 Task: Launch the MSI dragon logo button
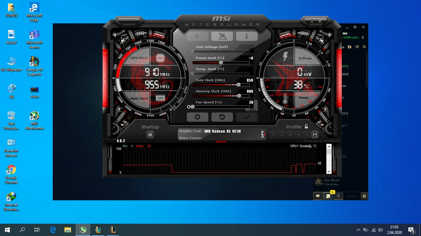tap(222, 36)
